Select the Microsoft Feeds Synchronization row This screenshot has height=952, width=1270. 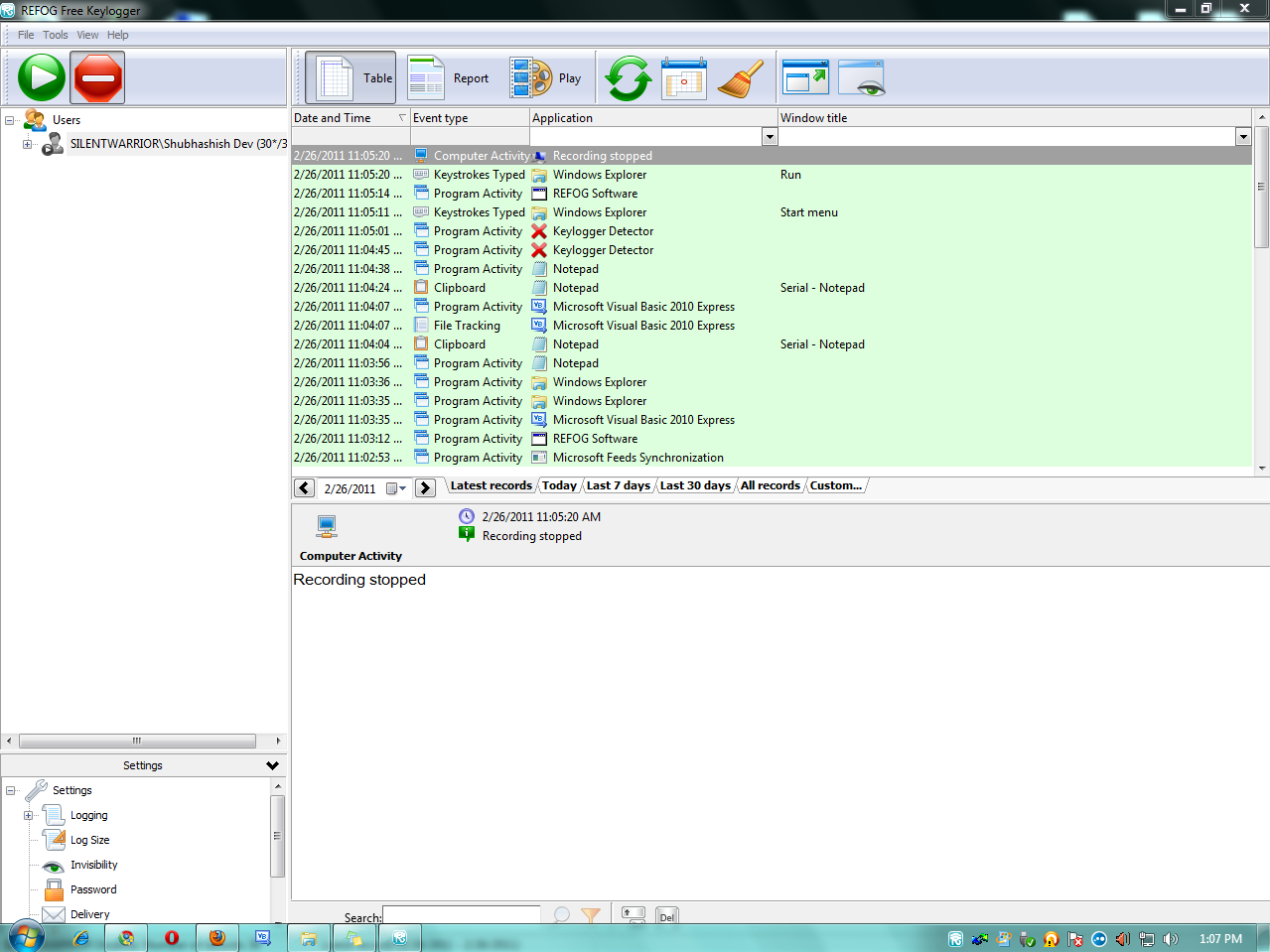(773, 458)
